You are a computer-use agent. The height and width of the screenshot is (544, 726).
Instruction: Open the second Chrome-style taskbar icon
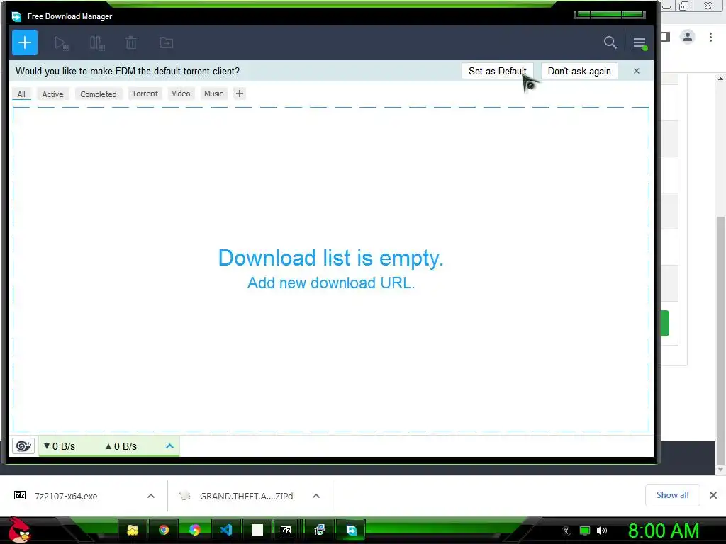click(x=194, y=530)
